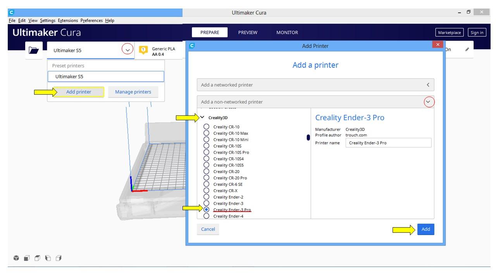Select Creality CR-6 SE radio button
The height and width of the screenshot is (279, 496).
tap(206, 184)
